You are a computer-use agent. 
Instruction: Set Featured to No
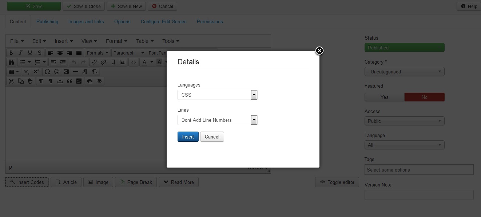click(424, 97)
